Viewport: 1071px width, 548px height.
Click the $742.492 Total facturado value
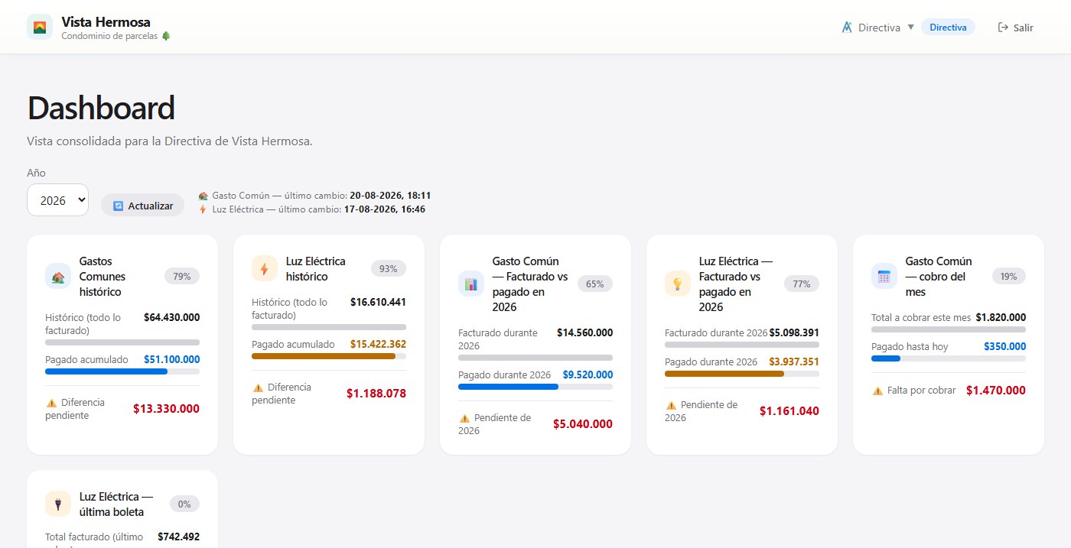(178, 537)
